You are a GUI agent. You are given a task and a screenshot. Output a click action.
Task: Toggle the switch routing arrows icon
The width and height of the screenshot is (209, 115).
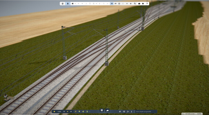(83, 112)
